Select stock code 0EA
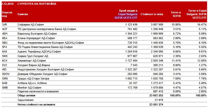The image size is (208, 108). (x=5, y=38)
